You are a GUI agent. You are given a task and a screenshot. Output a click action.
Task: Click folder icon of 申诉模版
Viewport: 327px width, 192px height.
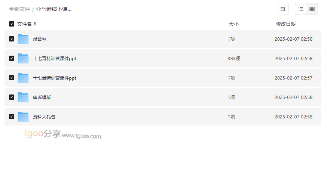pos(23,97)
